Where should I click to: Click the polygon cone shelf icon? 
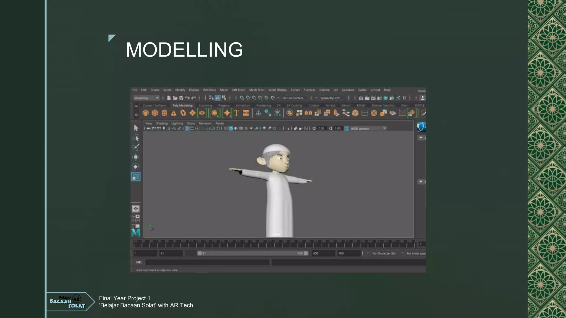pos(174,113)
